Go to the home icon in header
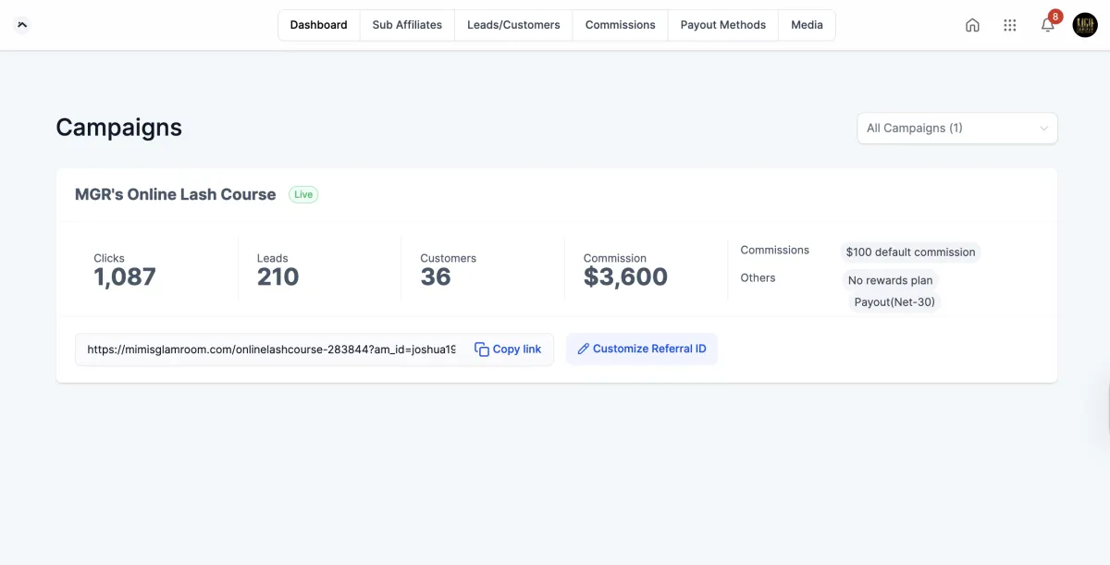This screenshot has width=1110, height=565. [972, 25]
